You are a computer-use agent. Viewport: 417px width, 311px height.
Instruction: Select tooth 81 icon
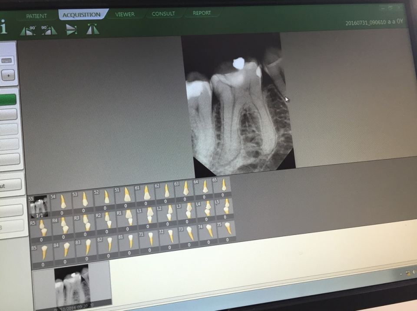pyautogui.click(x=129, y=245)
